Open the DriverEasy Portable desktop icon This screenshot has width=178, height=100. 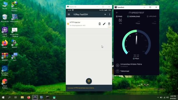tap(5, 71)
